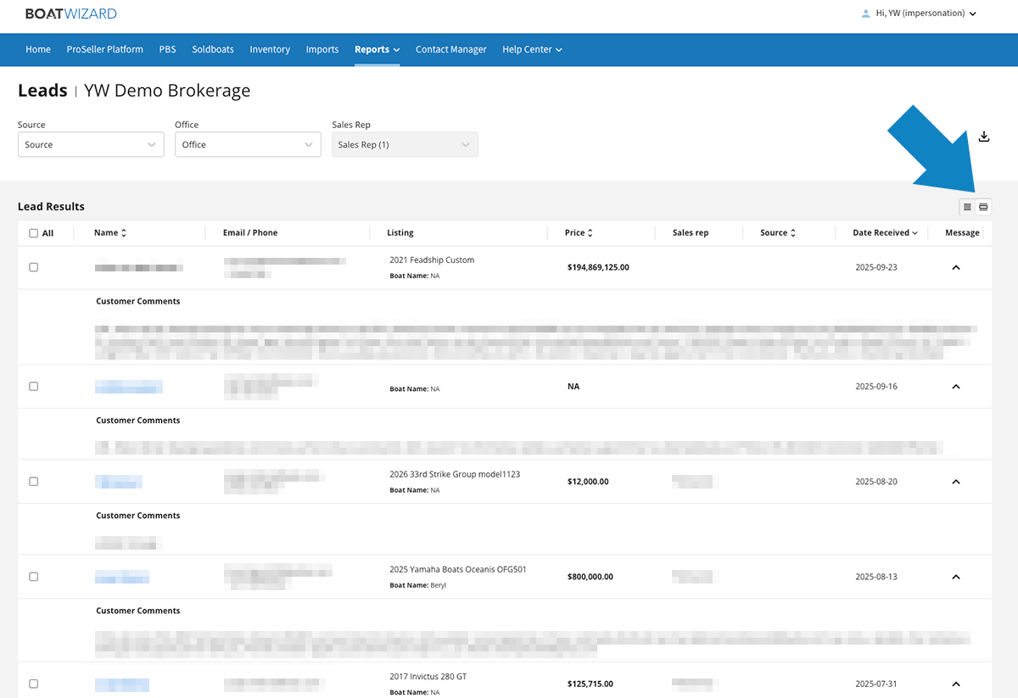Check the All leads checkbox
The height and width of the screenshot is (698, 1018).
33,233
